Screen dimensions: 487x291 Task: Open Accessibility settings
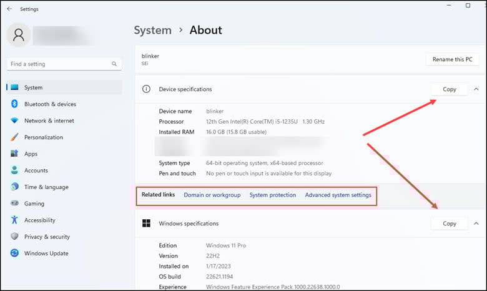(64, 220)
